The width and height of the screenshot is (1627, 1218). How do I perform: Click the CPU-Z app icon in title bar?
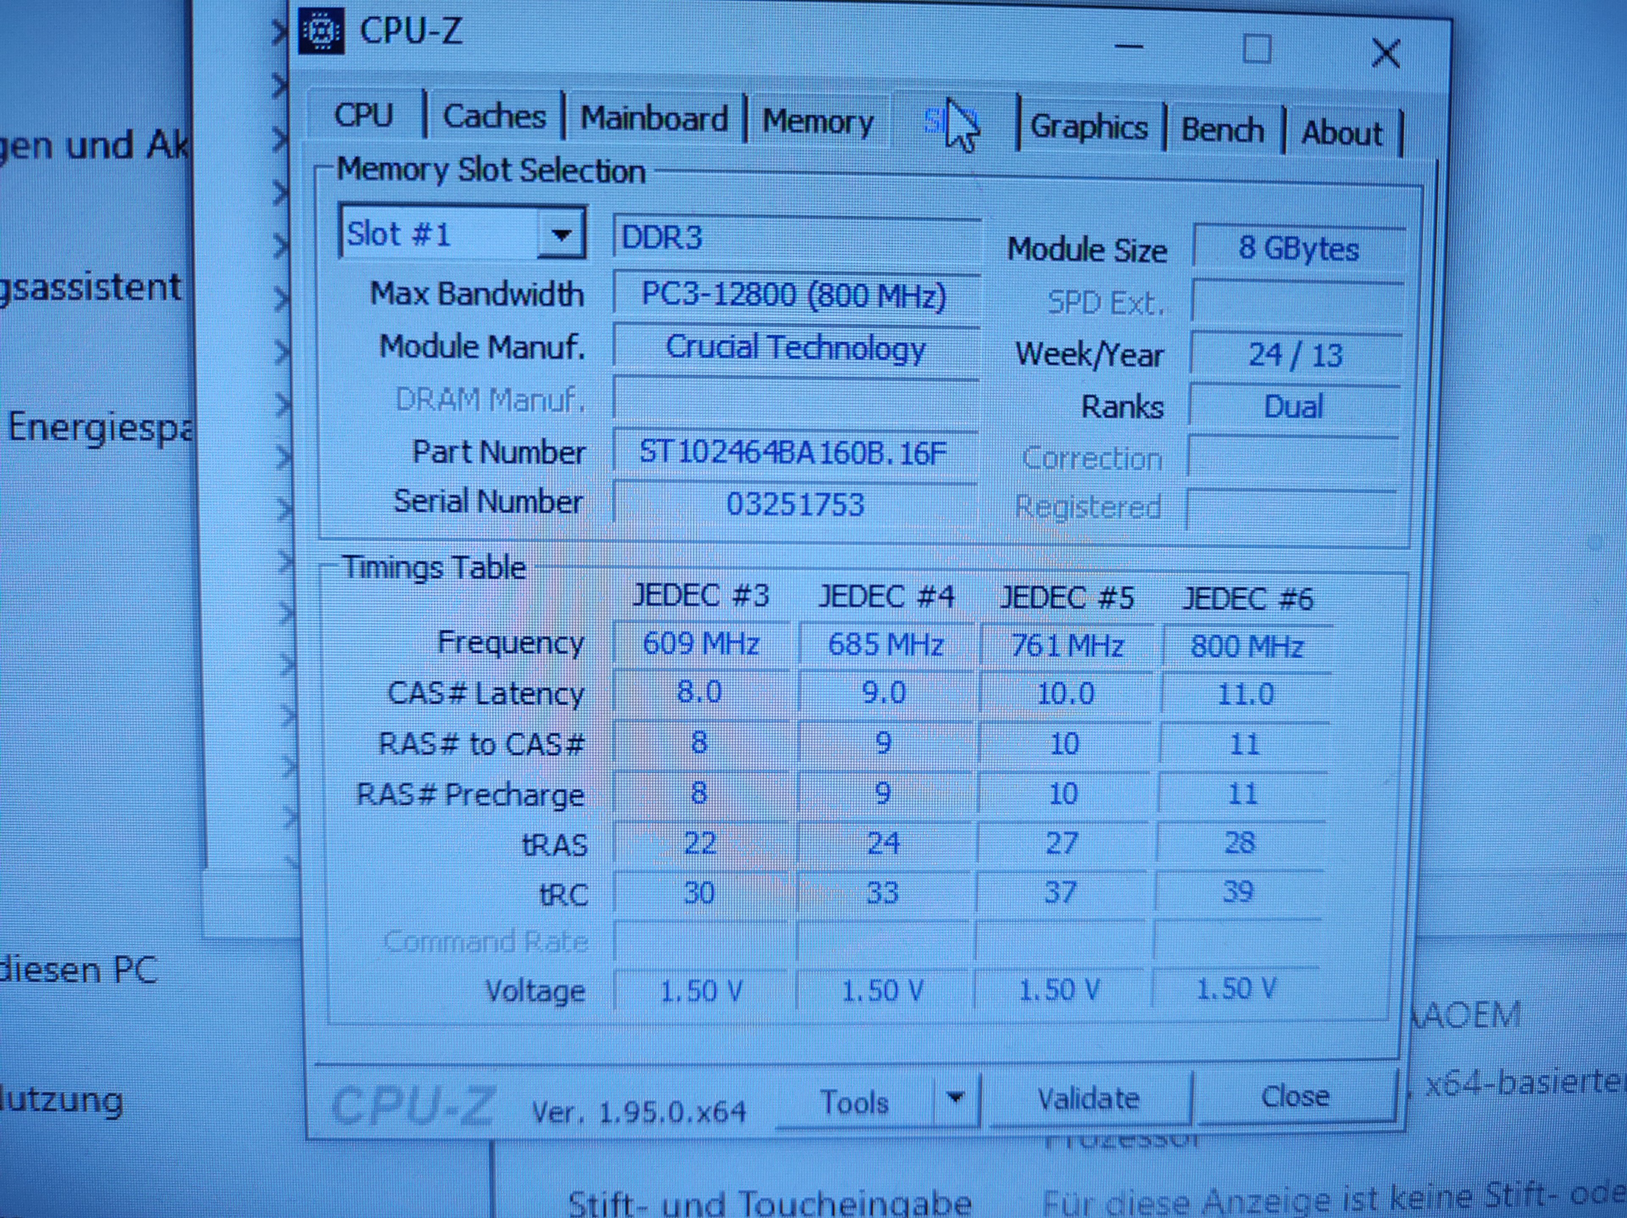(322, 31)
